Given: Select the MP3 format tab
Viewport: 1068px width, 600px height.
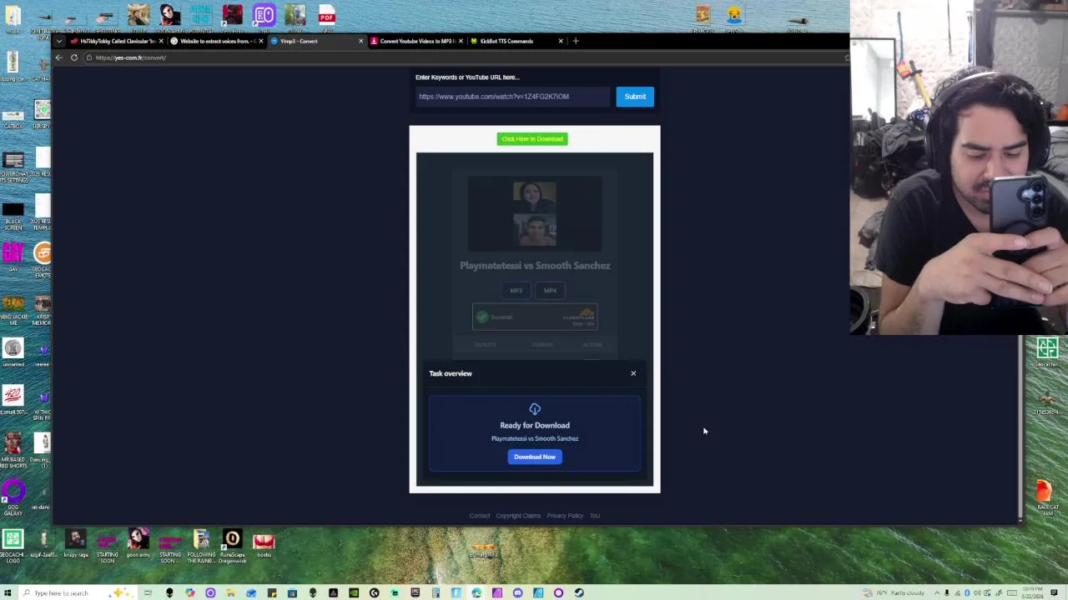Looking at the screenshot, I should pyautogui.click(x=516, y=291).
